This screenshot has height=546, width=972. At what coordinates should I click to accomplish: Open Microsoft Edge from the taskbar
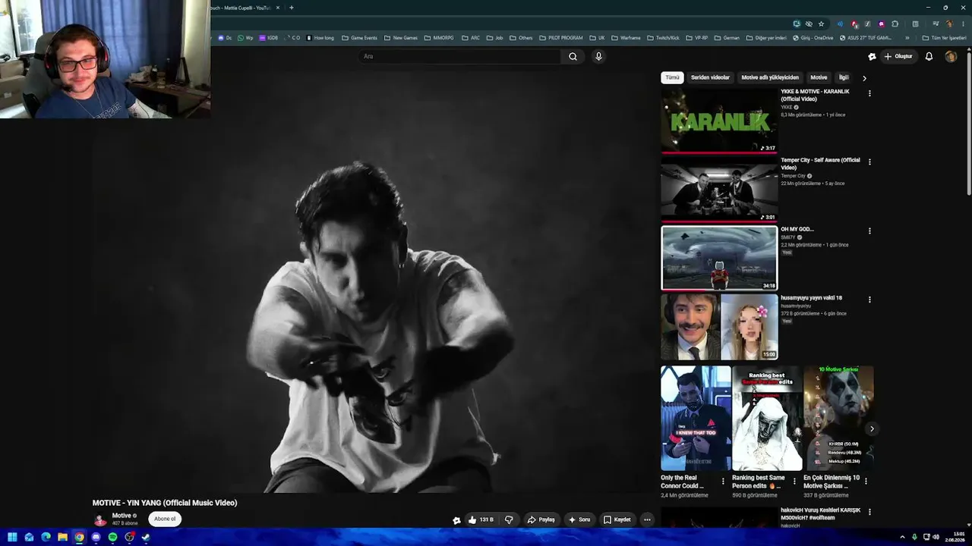(46, 537)
